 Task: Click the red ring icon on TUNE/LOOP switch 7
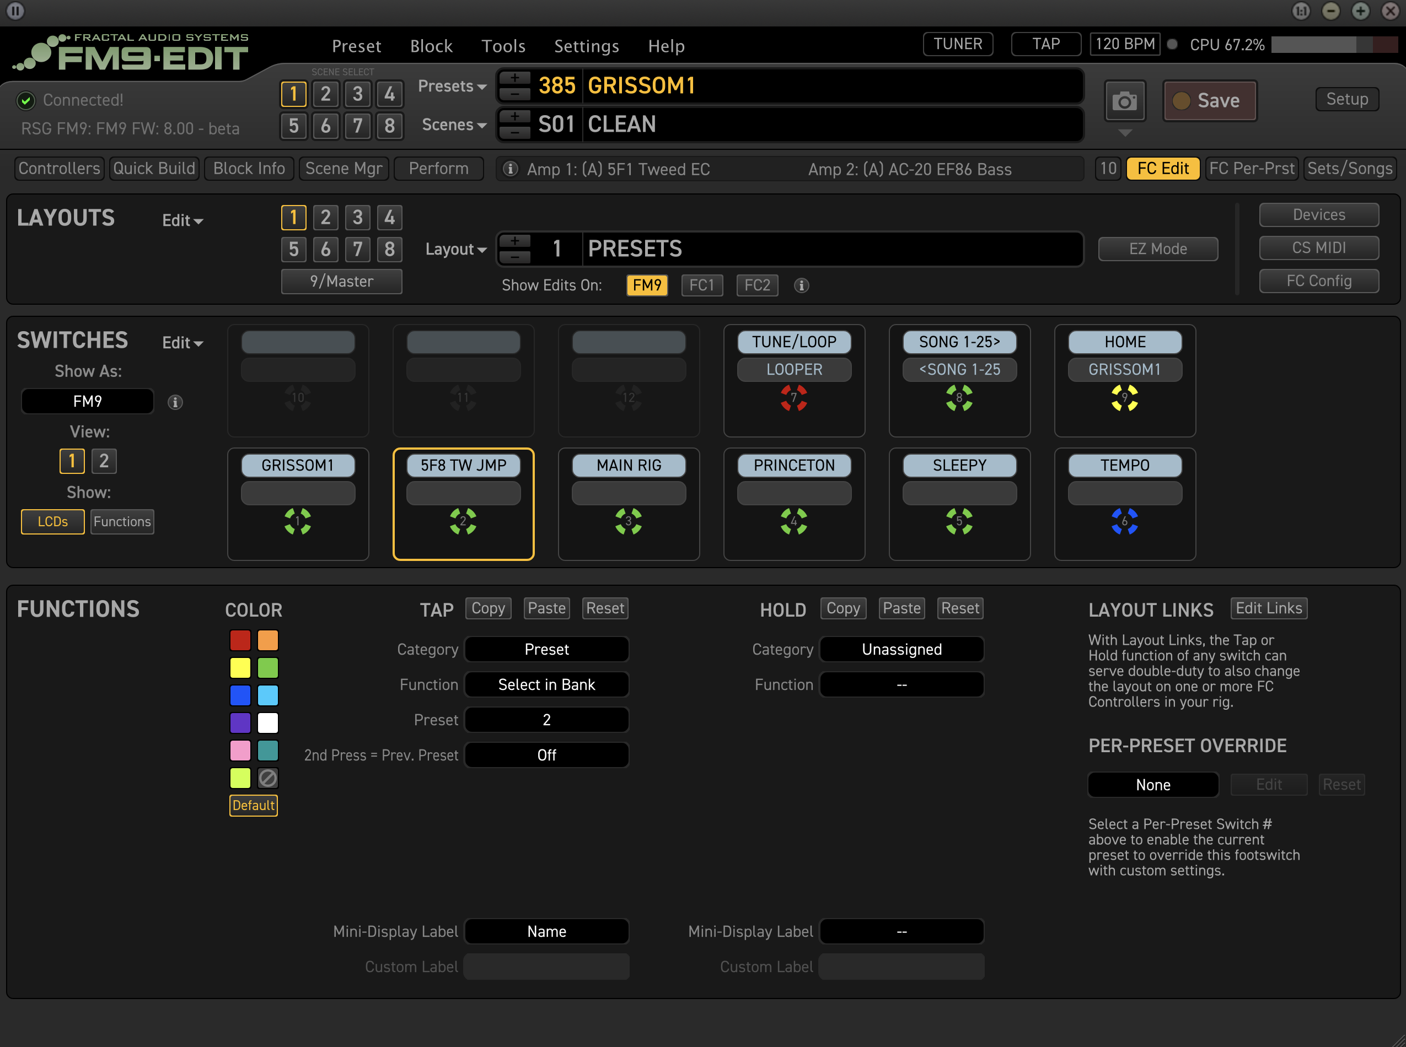(793, 398)
